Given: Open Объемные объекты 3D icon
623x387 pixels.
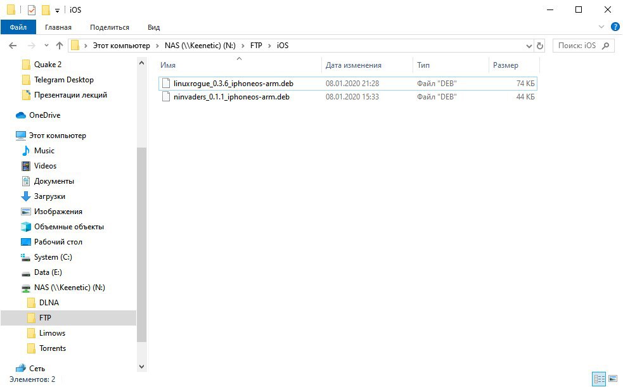Looking at the screenshot, I should 26,227.
